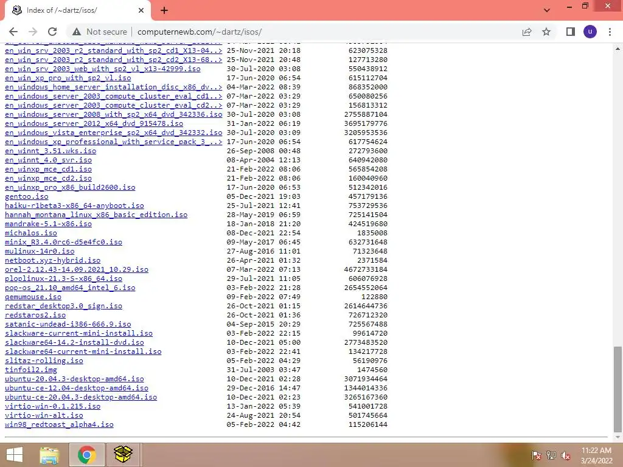This screenshot has width=623, height=467.
Task: Click slitaz-rolling.iso link
Action: 44,361
